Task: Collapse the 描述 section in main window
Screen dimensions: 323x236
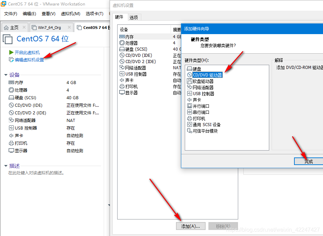Action: tap(6, 166)
